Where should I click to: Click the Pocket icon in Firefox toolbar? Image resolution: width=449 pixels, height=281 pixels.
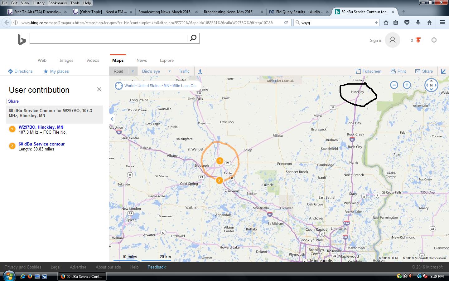coord(407,22)
